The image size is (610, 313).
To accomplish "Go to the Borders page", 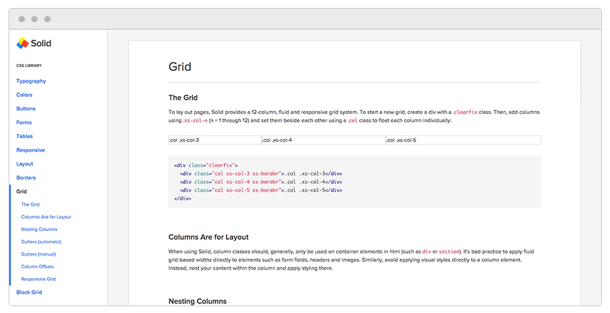I will (x=26, y=178).
